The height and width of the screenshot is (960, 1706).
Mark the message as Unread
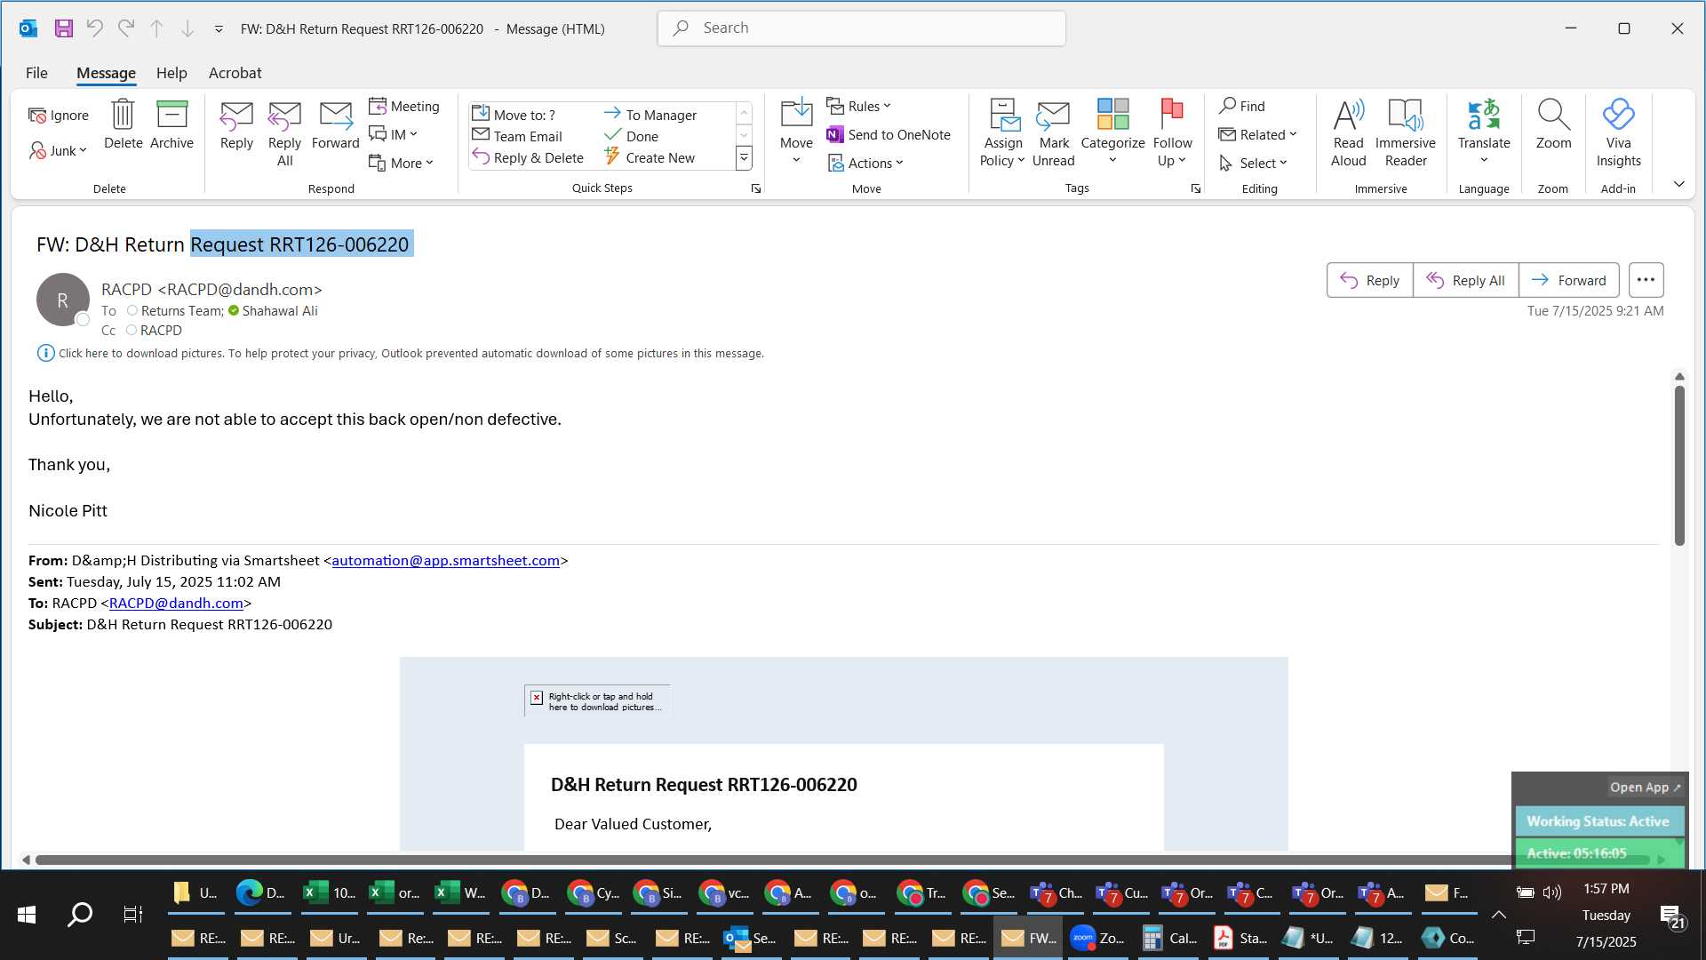(x=1054, y=133)
